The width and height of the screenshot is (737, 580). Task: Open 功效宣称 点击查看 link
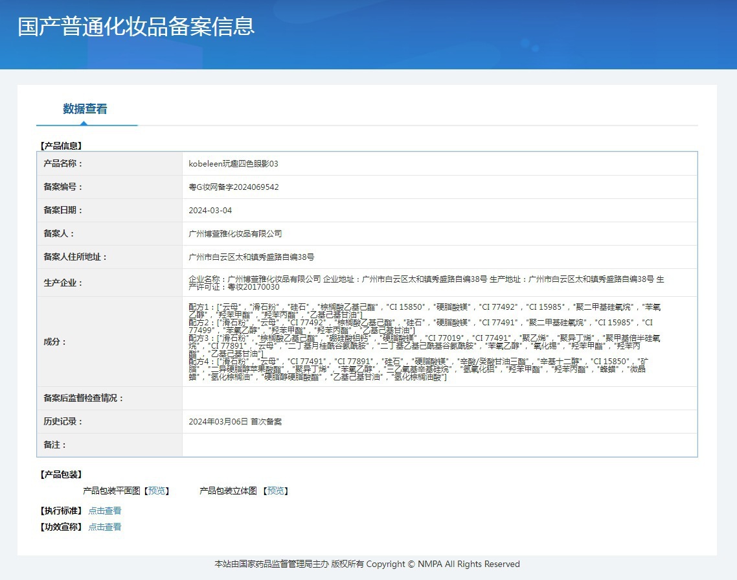pos(105,527)
